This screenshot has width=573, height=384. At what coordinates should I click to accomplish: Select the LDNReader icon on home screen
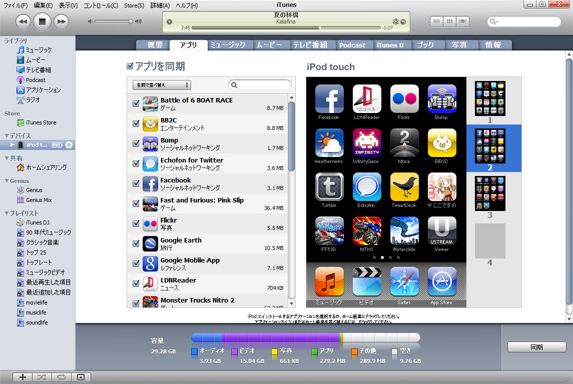pyautogui.click(x=367, y=99)
